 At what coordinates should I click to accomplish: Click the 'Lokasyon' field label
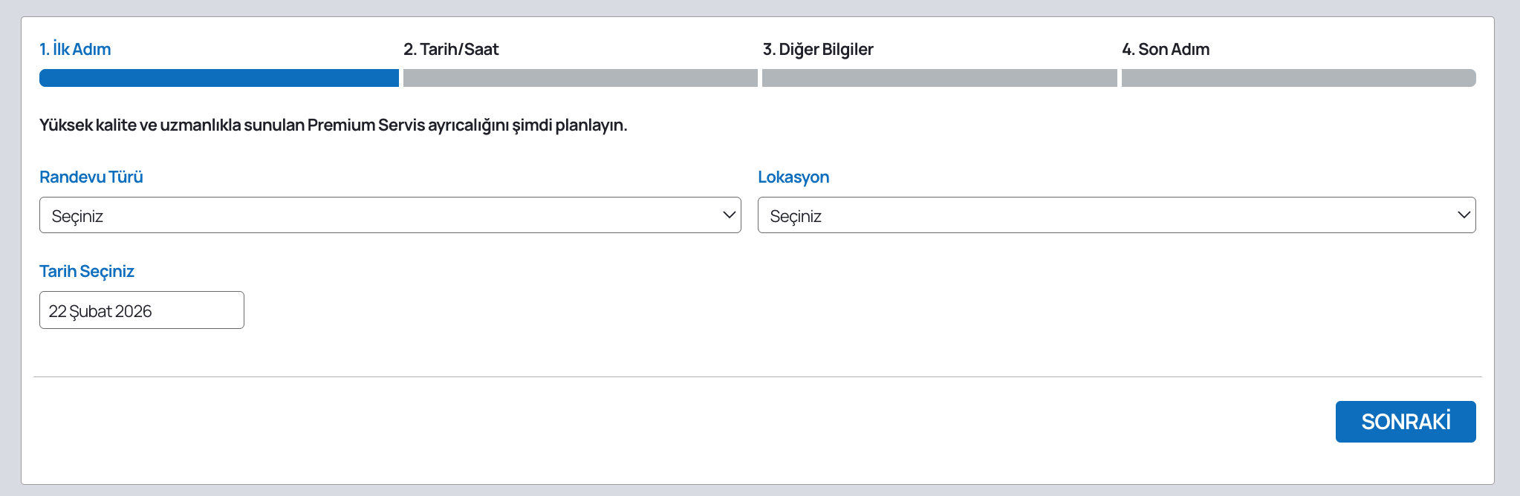(793, 177)
